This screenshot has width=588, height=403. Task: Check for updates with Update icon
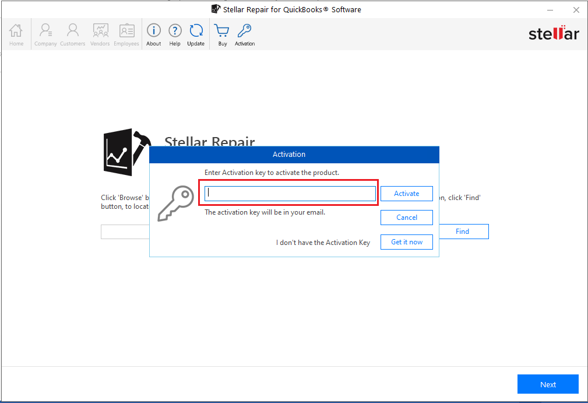point(196,34)
